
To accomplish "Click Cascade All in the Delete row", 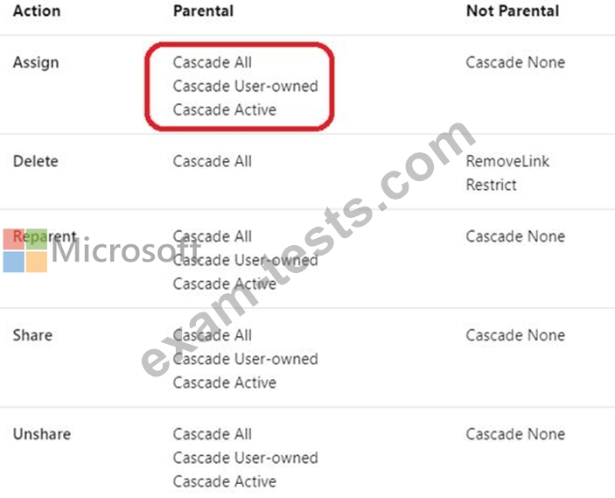I will pos(213,161).
